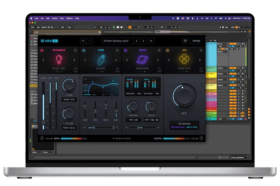Open Space module settings gear
Viewport: 280px width, 186px height.
[x=159, y=50]
